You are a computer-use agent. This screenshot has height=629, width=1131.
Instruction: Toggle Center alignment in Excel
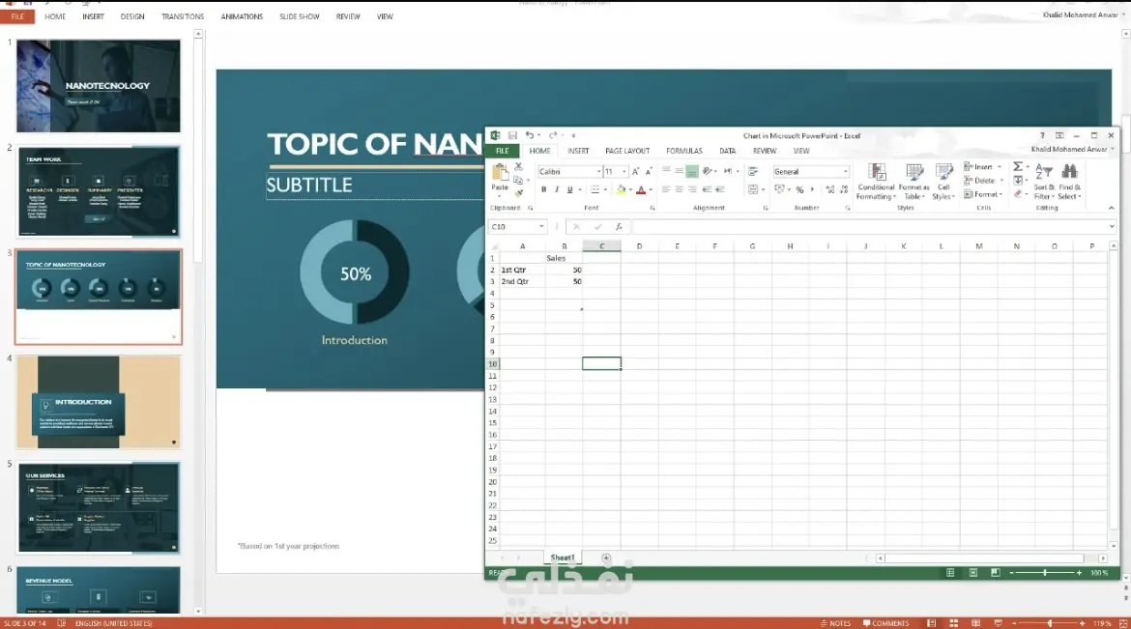pos(680,189)
